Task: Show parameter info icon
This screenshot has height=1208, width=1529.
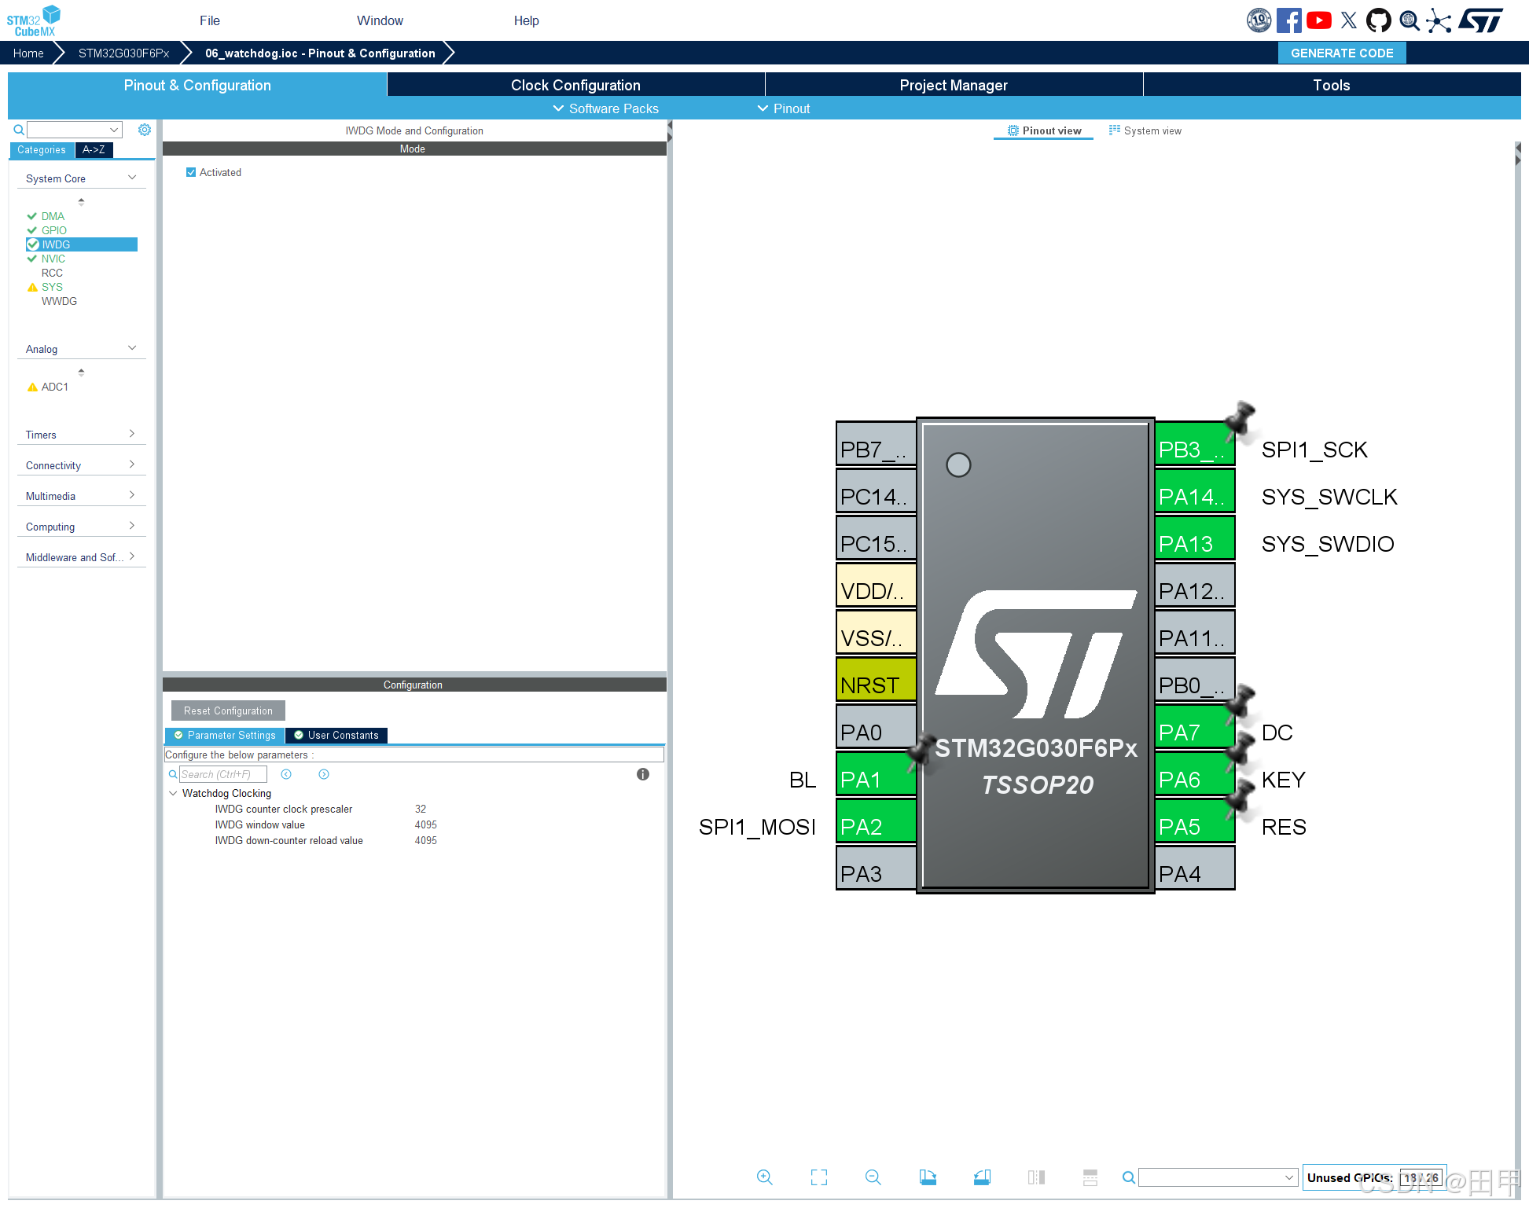Action: (x=643, y=774)
